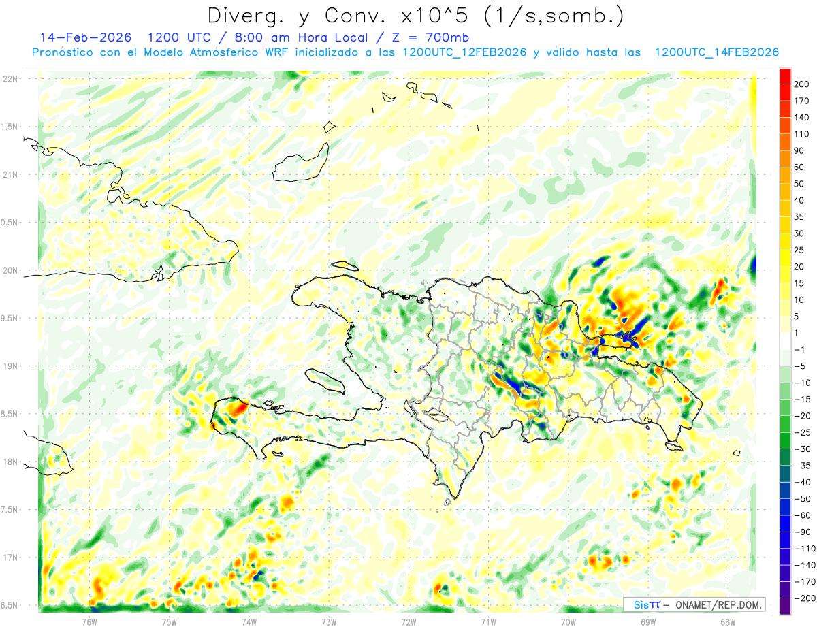Click the '7.5N' latitude label

click(x=10, y=510)
